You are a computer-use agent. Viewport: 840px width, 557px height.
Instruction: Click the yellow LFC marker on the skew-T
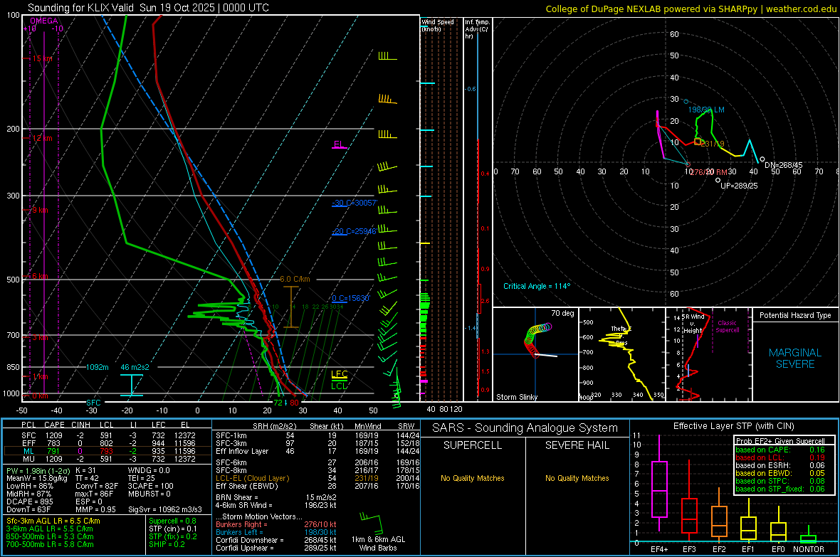click(x=339, y=374)
